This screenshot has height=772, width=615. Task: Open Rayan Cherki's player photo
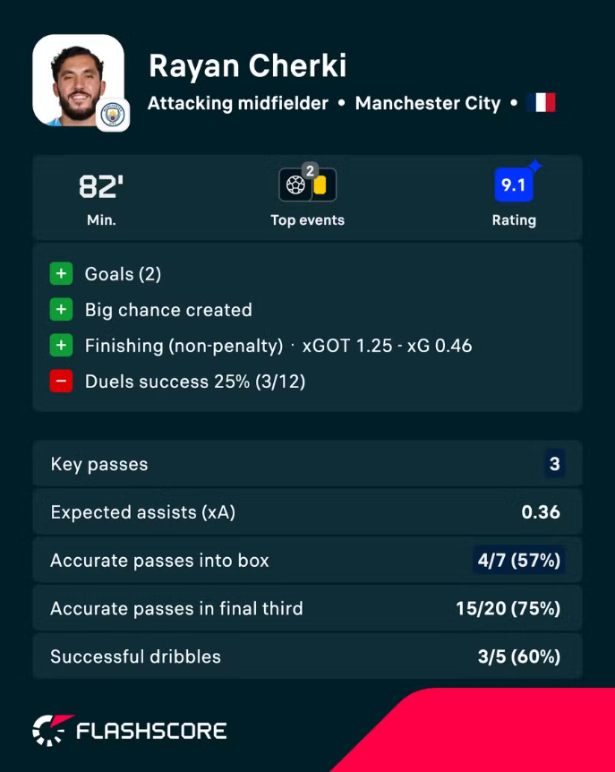tap(78, 81)
